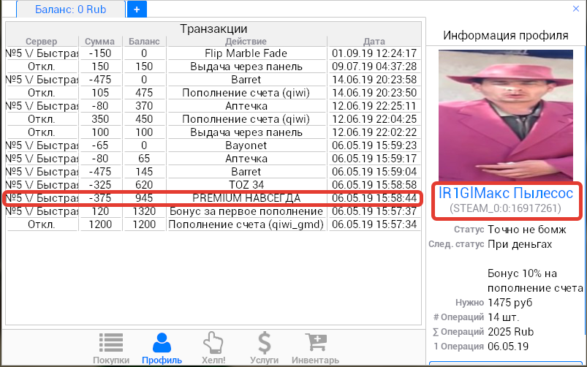Image resolution: width=587 pixels, height=367 pixels.
Task: Click the pink suit profile avatar
Action: click(505, 116)
